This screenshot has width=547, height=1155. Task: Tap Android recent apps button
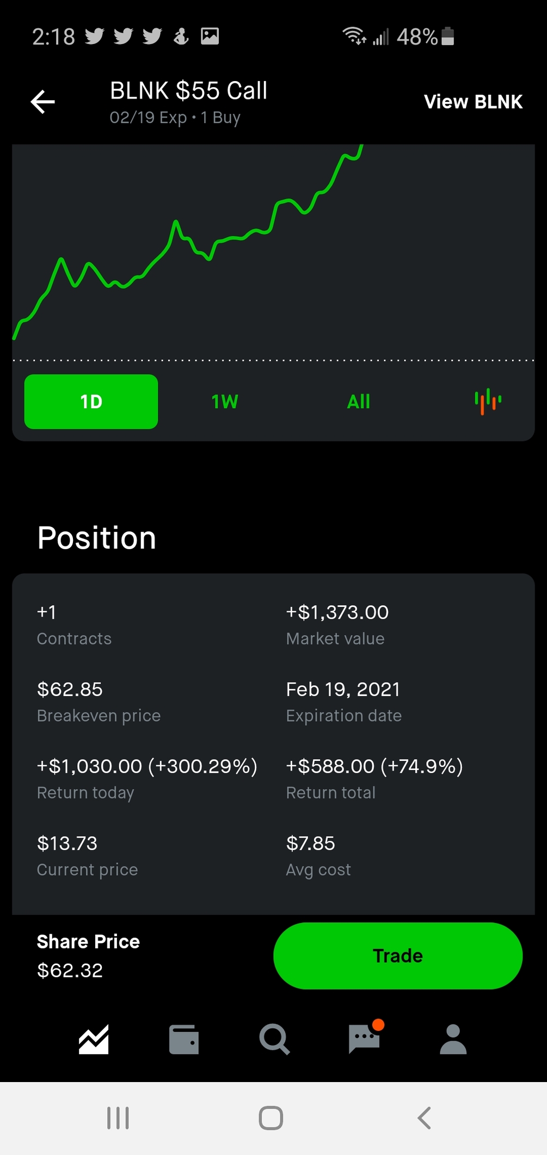click(118, 1118)
